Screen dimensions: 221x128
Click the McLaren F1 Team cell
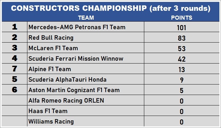86,48
